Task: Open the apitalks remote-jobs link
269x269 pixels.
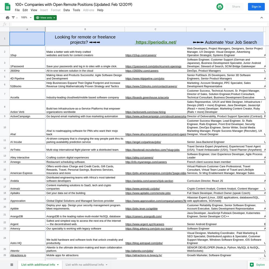Action: point(148,193)
